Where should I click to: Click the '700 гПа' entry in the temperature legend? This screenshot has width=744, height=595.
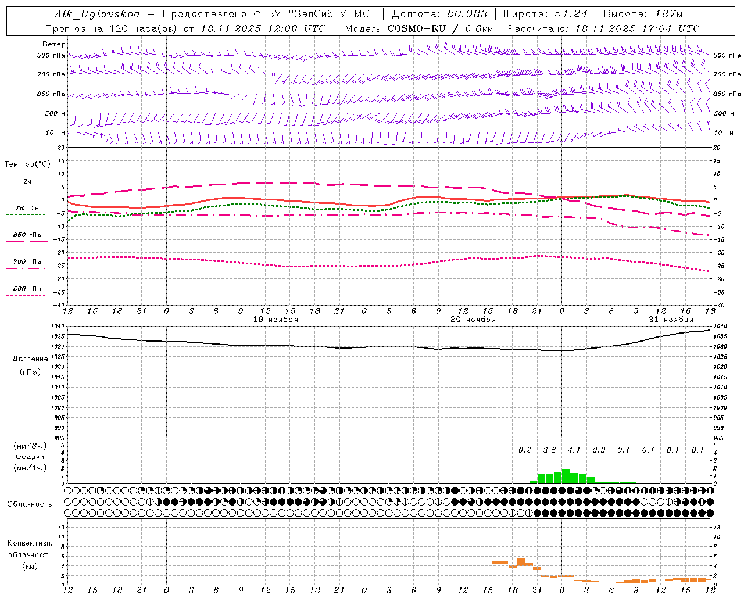[x=27, y=262]
